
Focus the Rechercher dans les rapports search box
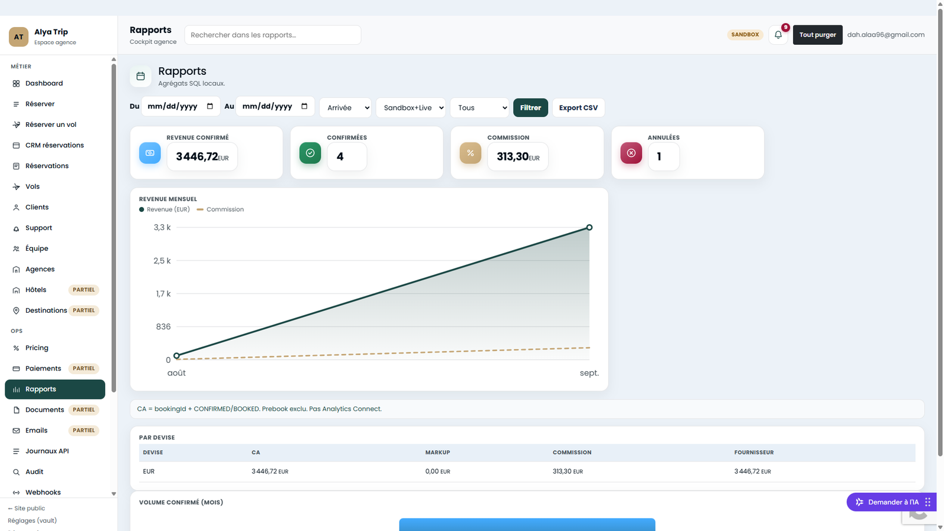click(x=273, y=35)
